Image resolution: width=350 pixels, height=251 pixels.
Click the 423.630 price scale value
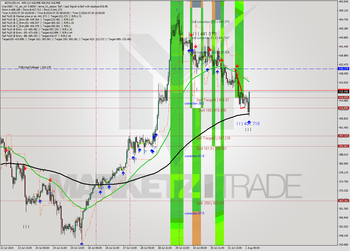click(343, 82)
